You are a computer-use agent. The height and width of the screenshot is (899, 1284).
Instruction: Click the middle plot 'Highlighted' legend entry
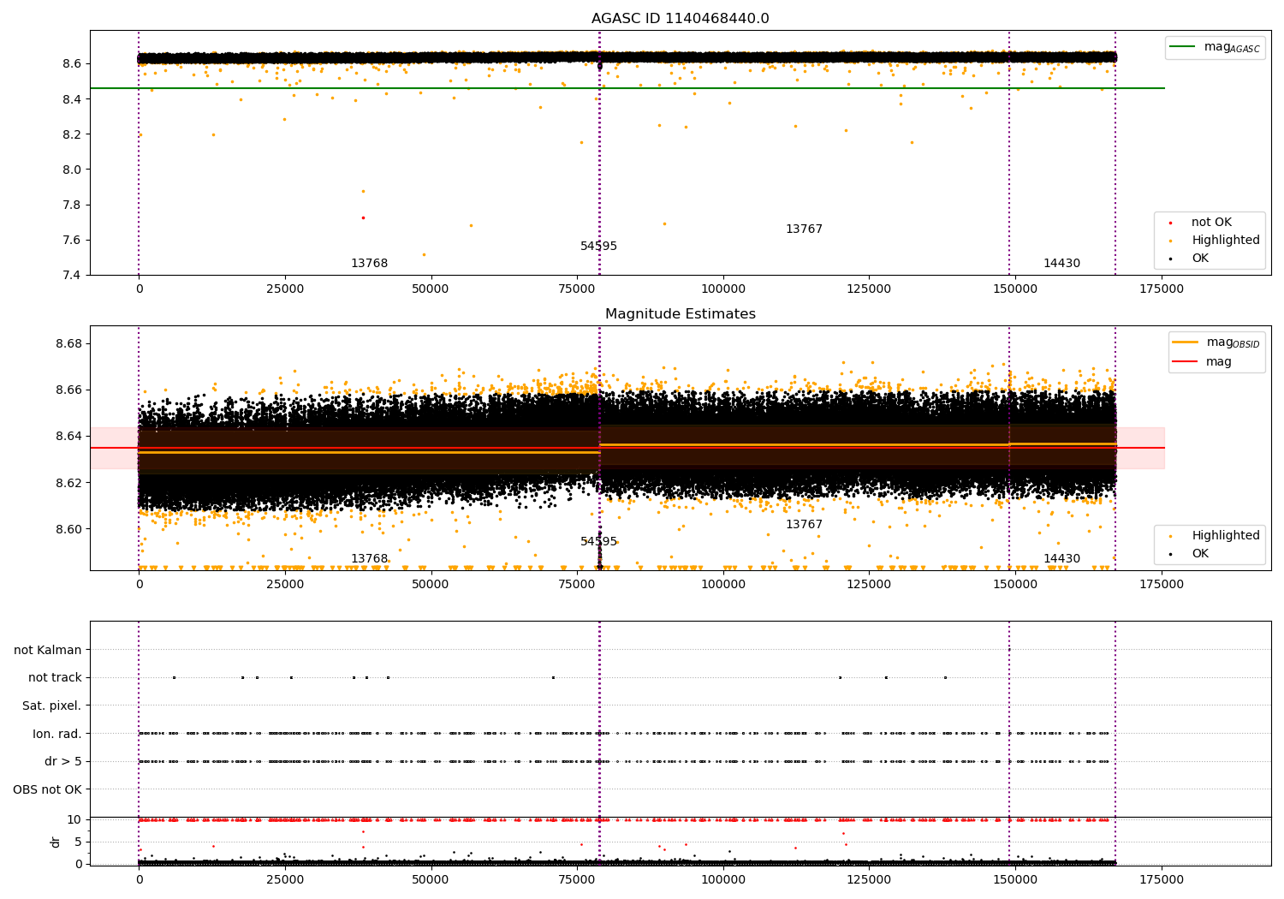[1216, 536]
